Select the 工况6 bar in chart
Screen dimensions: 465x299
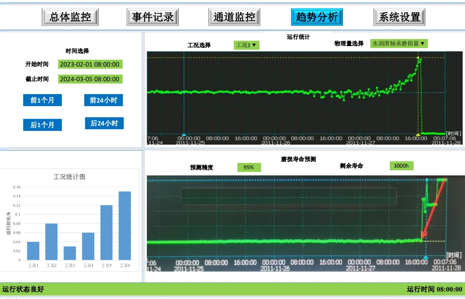point(125,226)
